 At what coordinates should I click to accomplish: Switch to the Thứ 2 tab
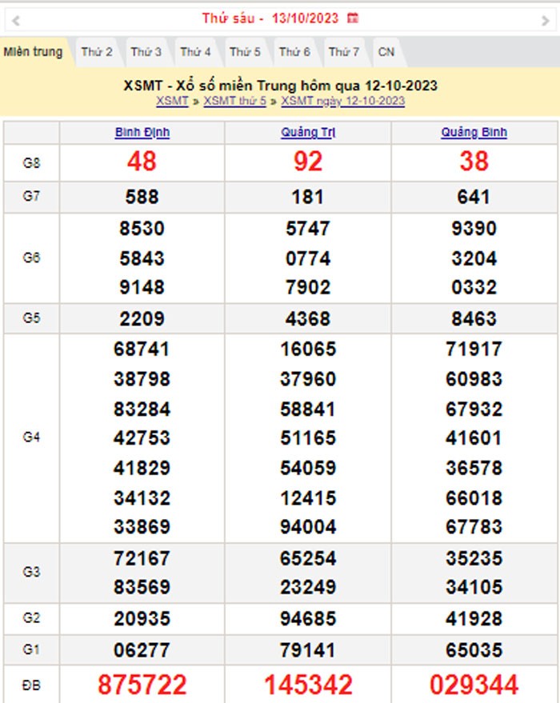click(x=97, y=52)
